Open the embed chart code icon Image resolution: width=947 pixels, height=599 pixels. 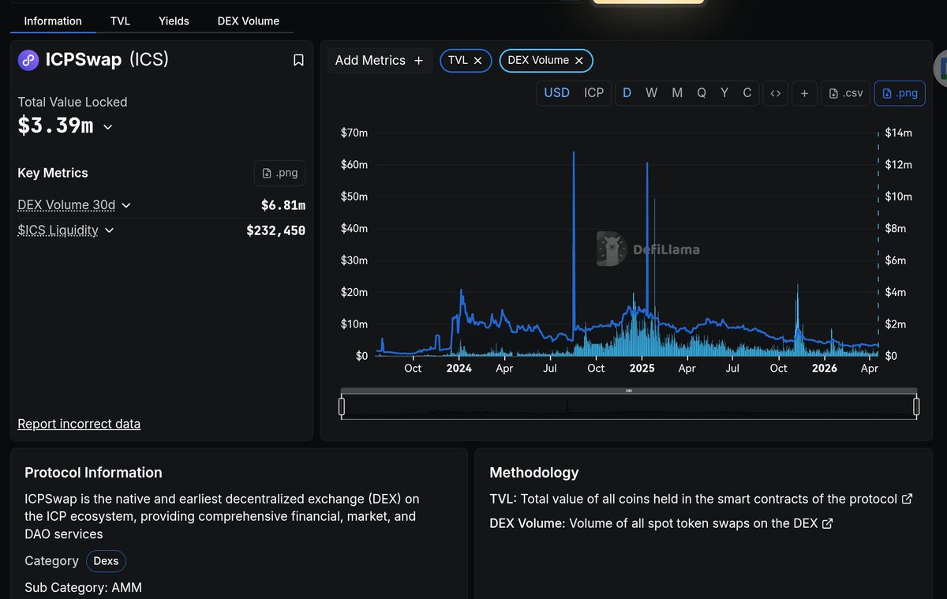coord(776,93)
